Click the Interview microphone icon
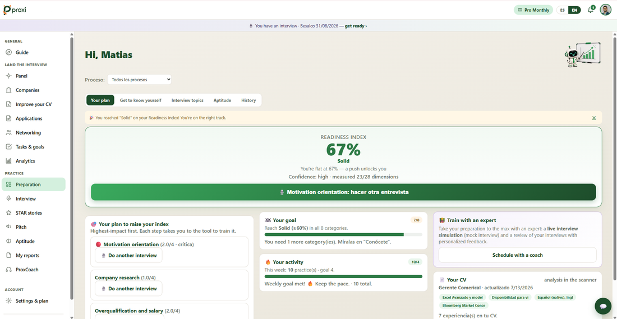Image resolution: width=617 pixels, height=319 pixels. (8, 198)
